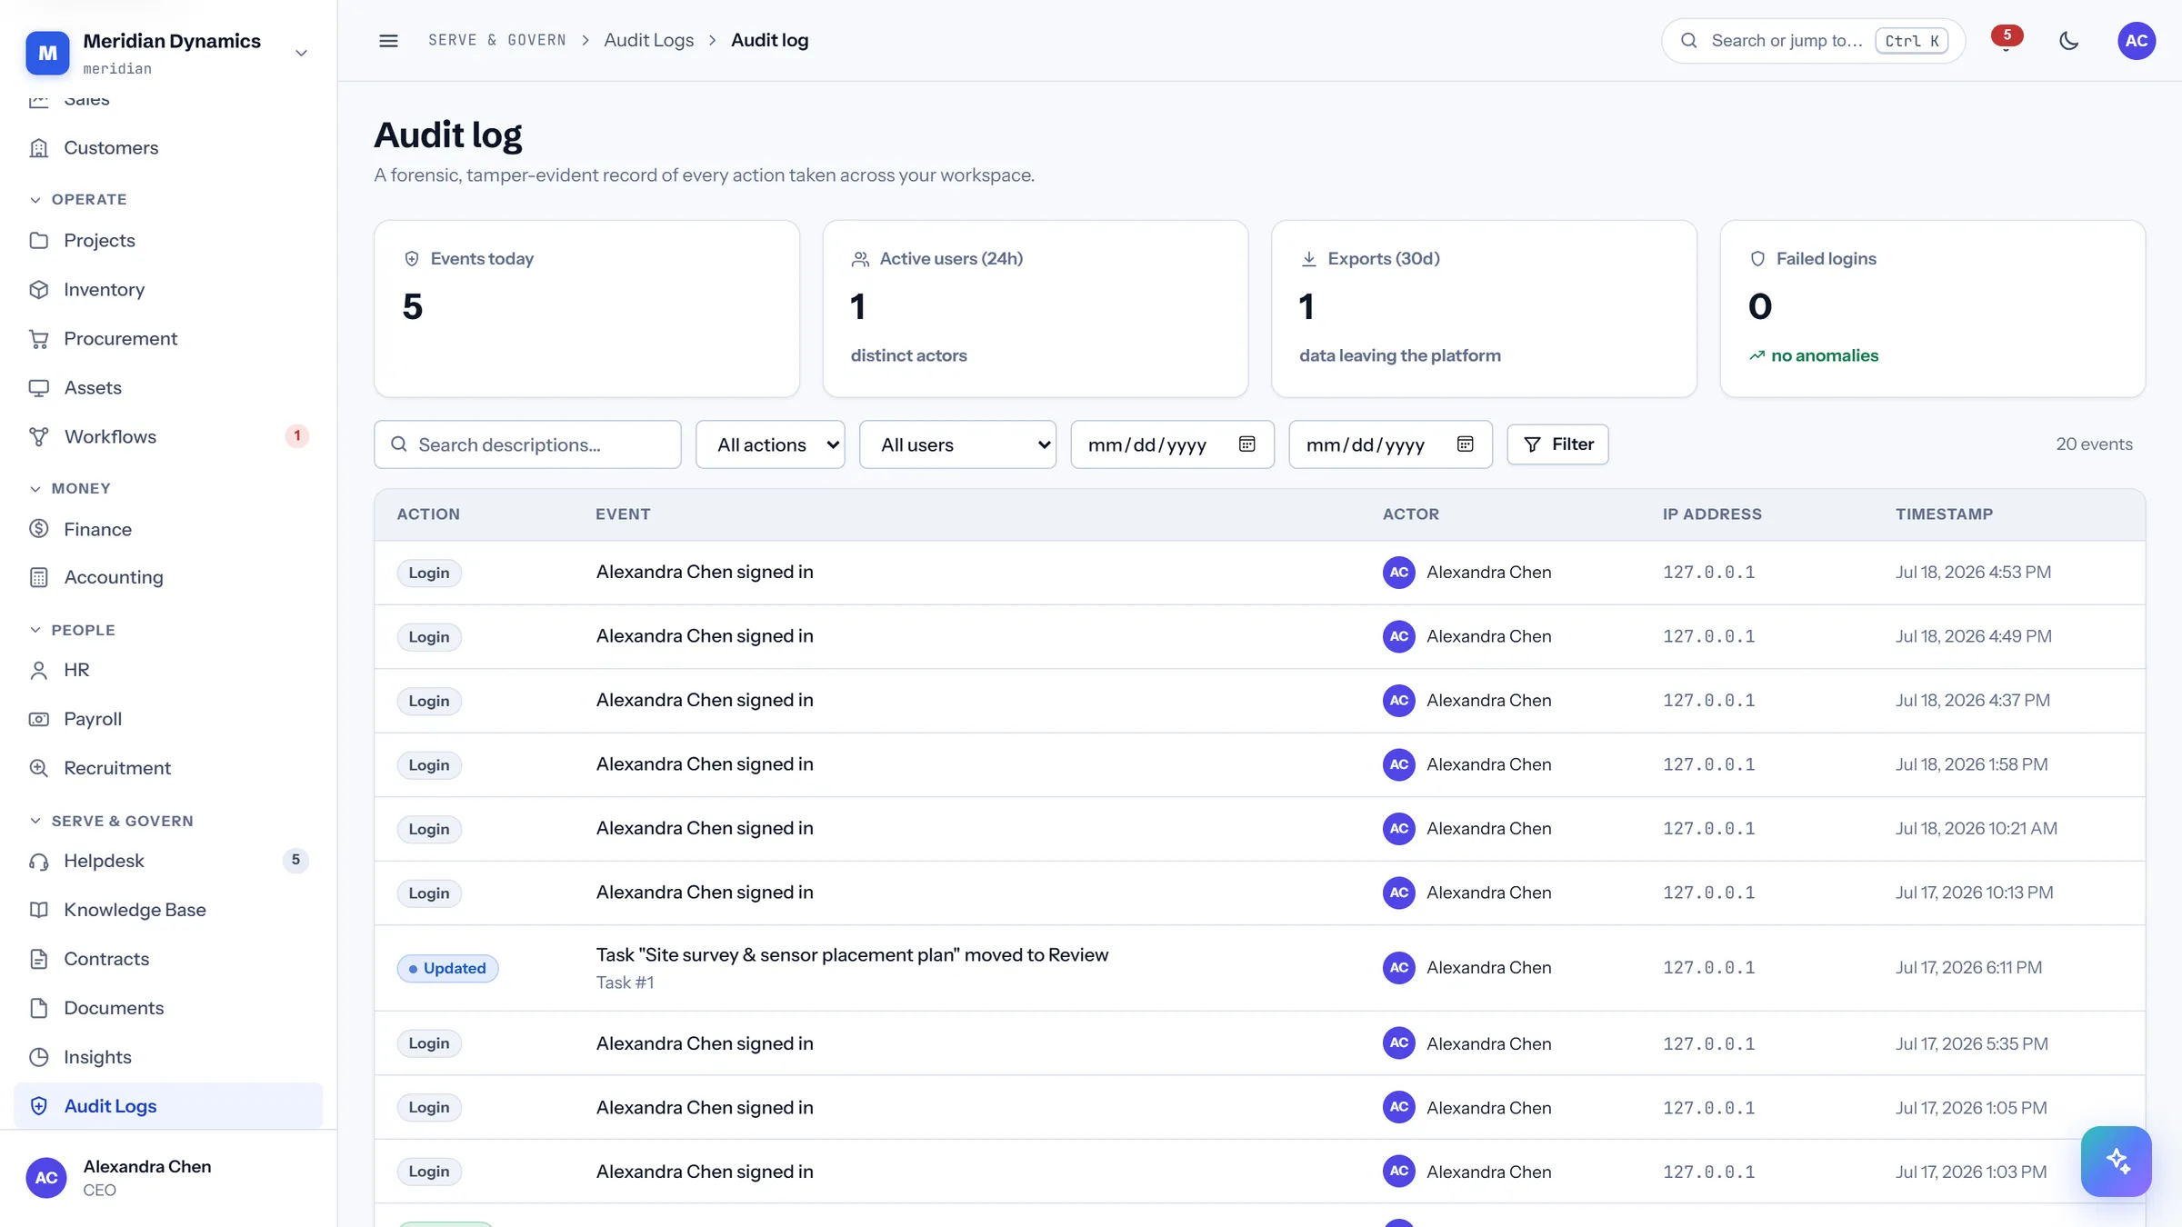Collapse the SERVE & GOVERN section
Screen dimensions: 2182x1227
point(111,821)
